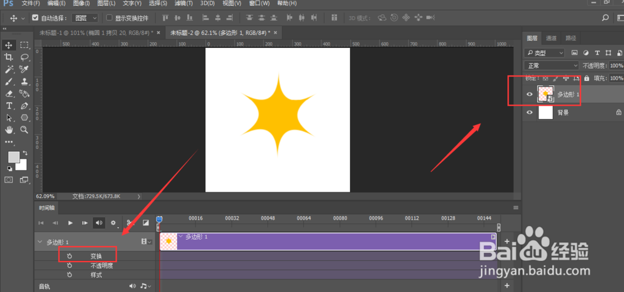Open the auto-select 图层 dropdown
The image size is (624, 292).
coord(85,18)
